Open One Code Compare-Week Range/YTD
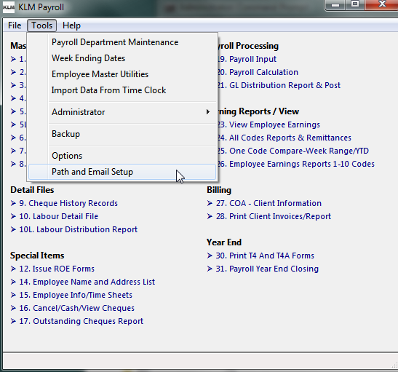 293,151
